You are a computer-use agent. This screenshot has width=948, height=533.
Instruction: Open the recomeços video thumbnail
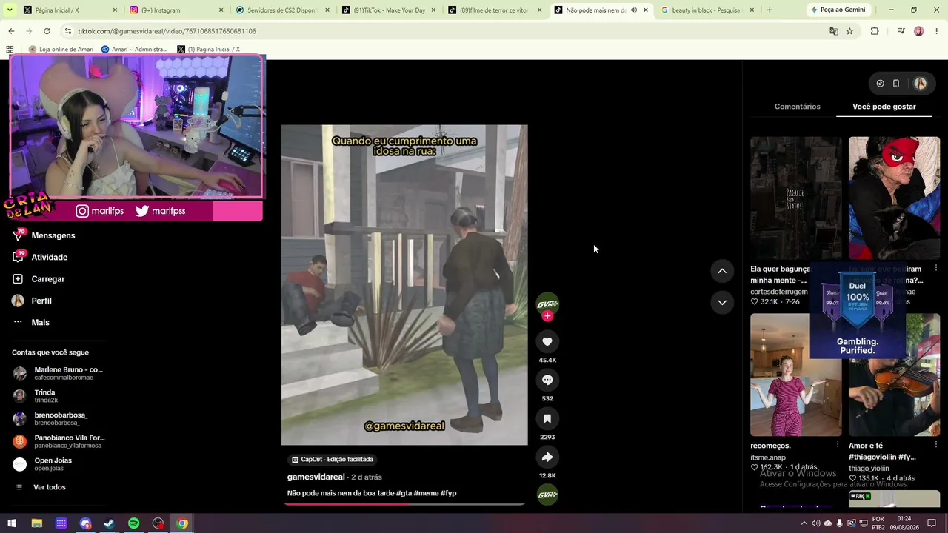tap(795, 375)
